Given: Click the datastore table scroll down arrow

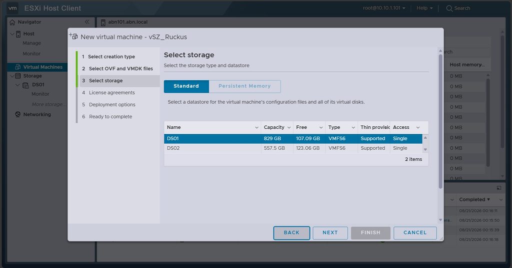Looking at the screenshot, I should 425,149.
